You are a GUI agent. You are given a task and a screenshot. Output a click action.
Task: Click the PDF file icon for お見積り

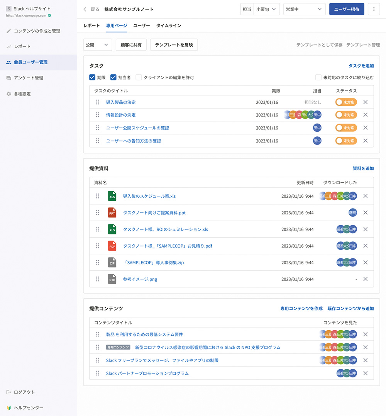click(112, 246)
